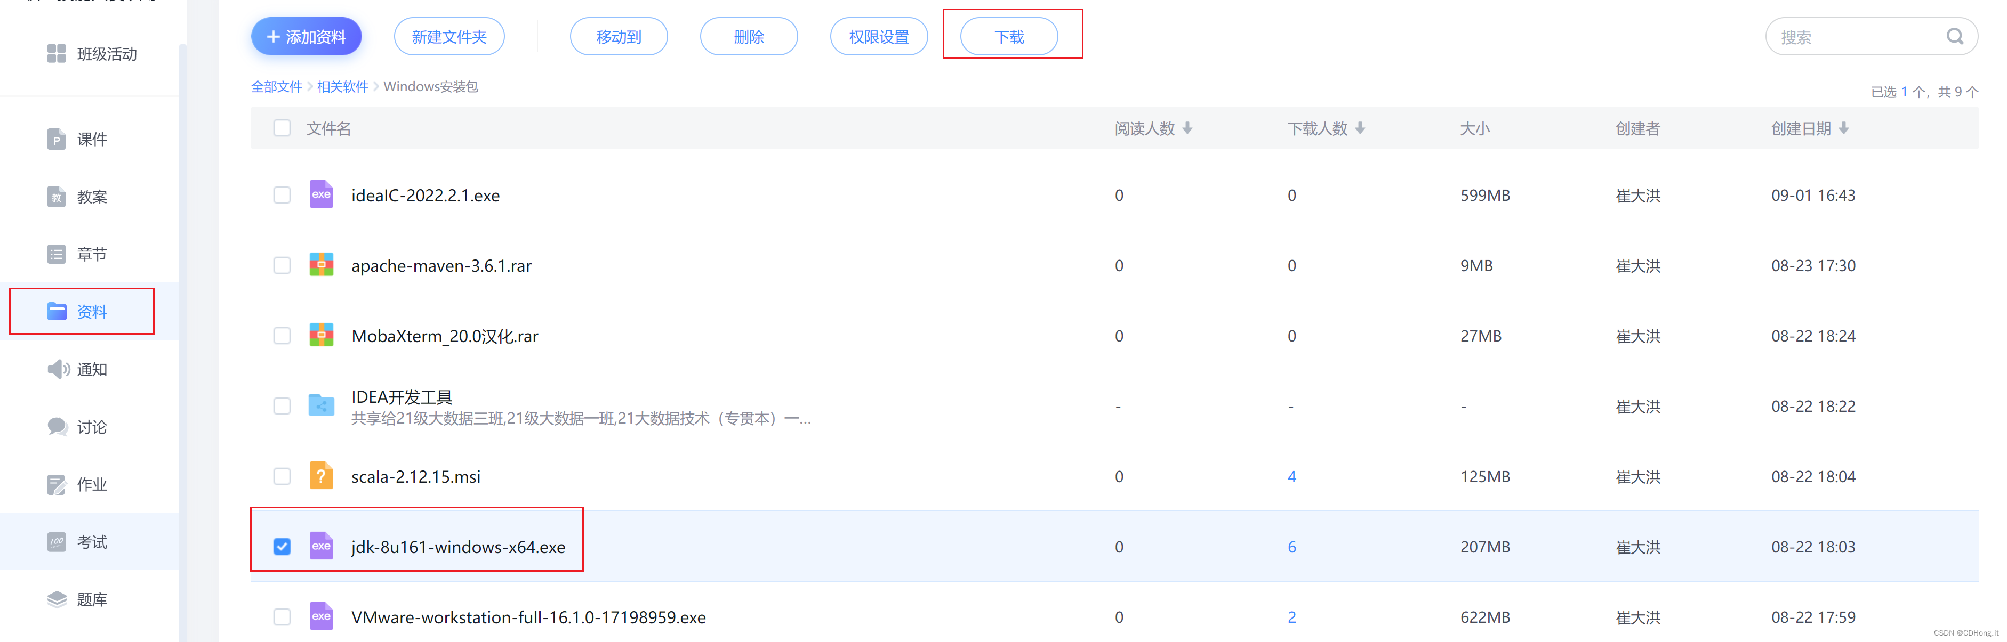2007x642 pixels.
Task: Check the scala-2.12.15.msi checkbox
Action: pyautogui.click(x=282, y=476)
